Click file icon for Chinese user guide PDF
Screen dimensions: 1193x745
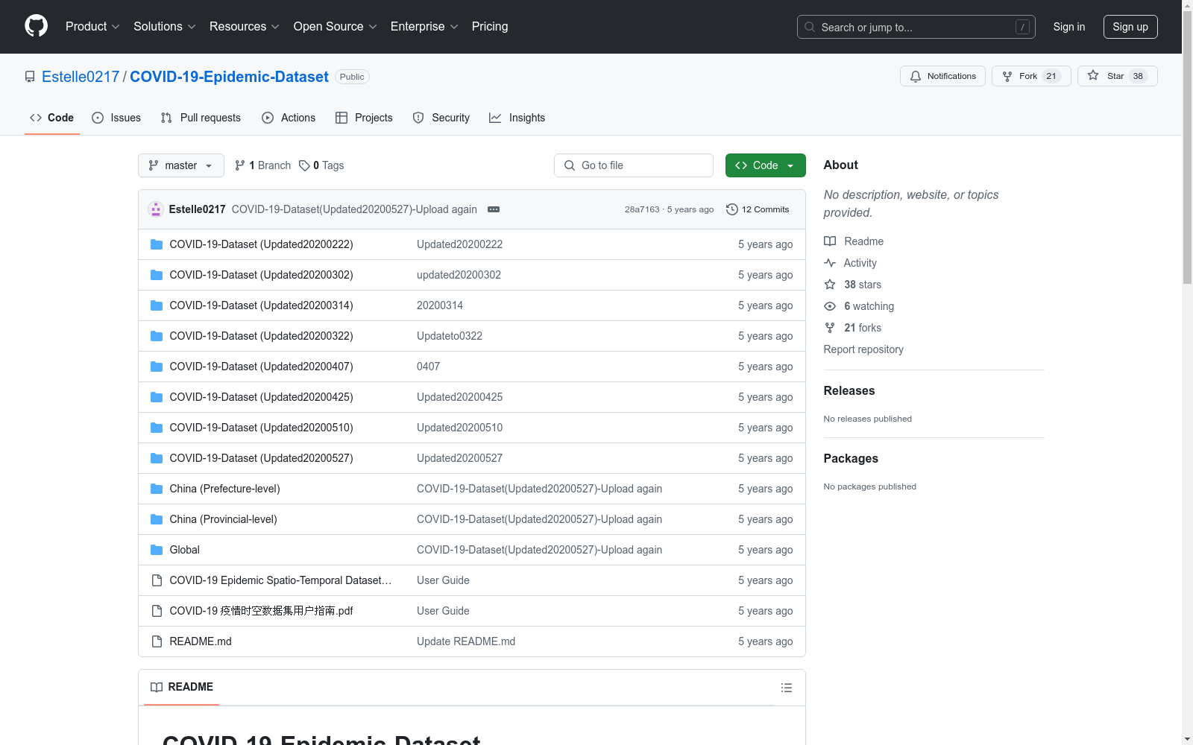157,611
